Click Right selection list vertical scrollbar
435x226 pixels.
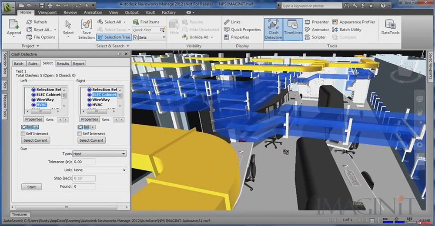point(120,98)
